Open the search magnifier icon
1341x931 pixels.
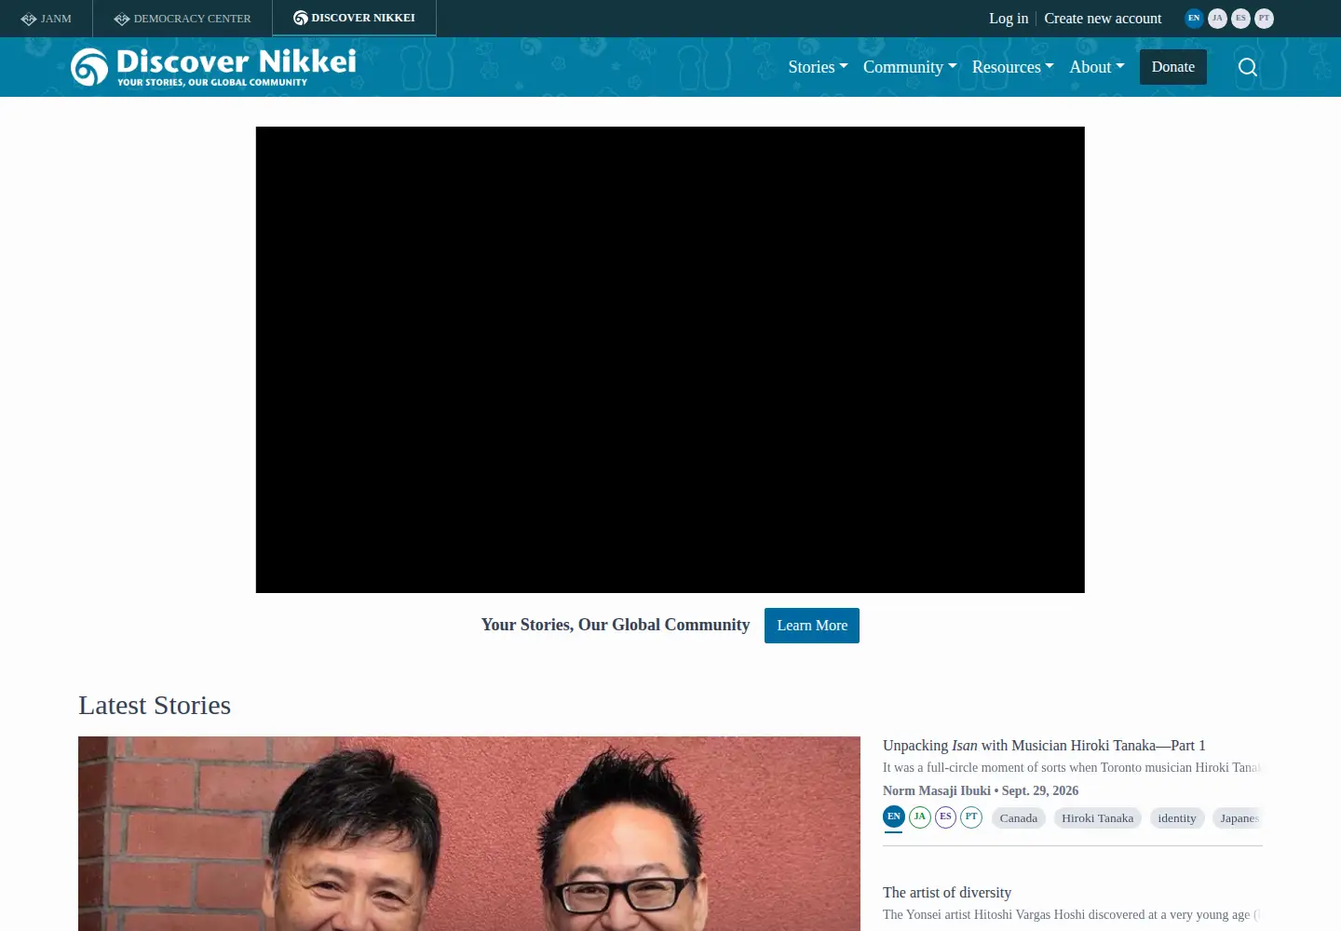tap(1248, 67)
